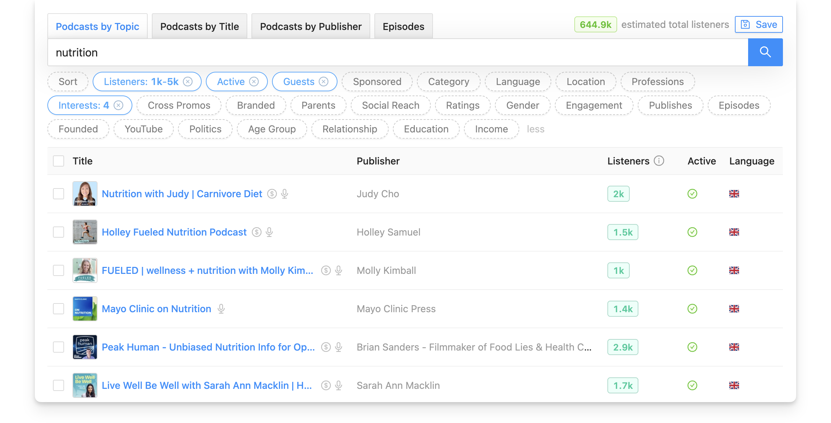The image size is (831, 423).
Task: Open Peak Human podcast title link
Action: [x=208, y=347]
